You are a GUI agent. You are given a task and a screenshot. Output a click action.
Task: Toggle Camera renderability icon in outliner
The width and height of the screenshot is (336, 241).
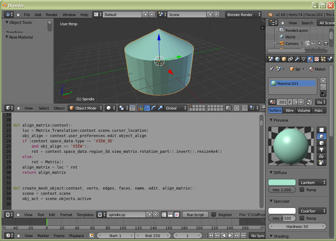(326, 43)
